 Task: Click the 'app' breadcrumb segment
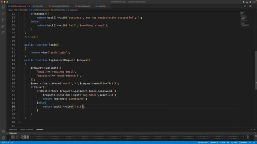[x=10, y=10]
